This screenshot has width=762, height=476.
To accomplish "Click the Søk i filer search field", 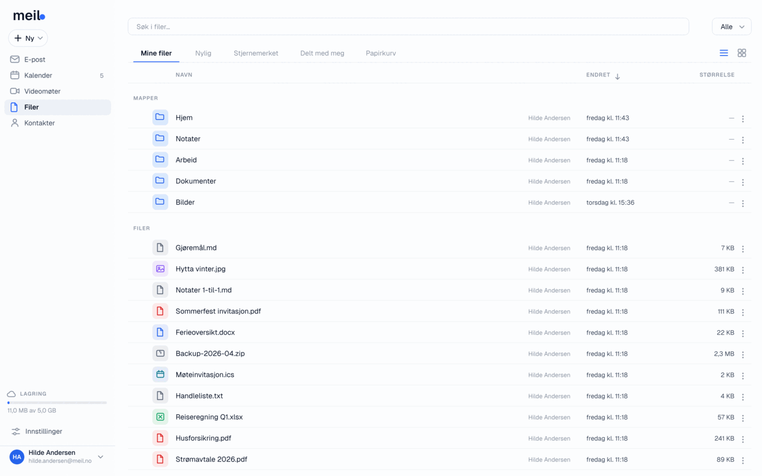I will 409,26.
